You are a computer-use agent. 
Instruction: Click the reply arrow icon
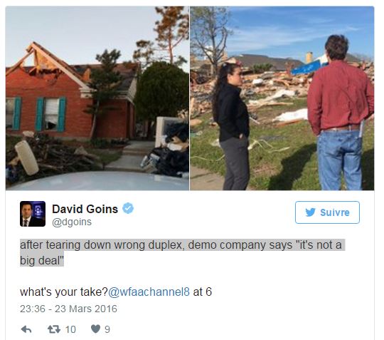26,329
